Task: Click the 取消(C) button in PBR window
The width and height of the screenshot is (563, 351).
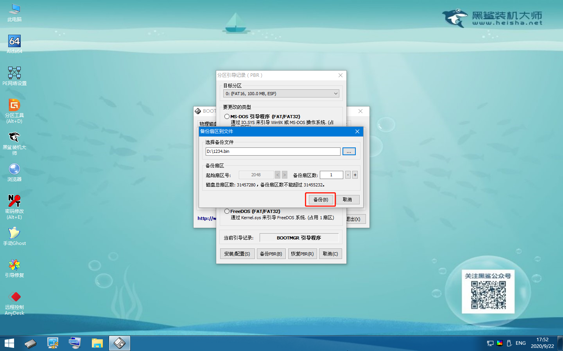Action: pyautogui.click(x=330, y=254)
